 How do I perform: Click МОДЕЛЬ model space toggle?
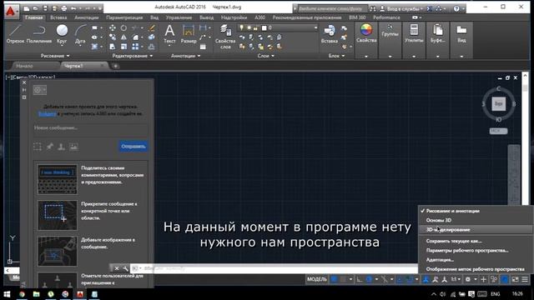317,279
